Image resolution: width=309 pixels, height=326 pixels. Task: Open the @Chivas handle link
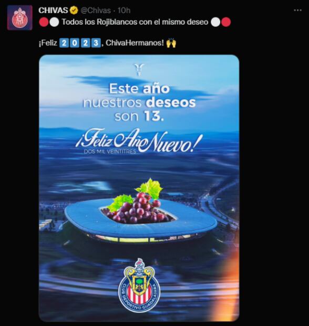pyautogui.click(x=96, y=11)
